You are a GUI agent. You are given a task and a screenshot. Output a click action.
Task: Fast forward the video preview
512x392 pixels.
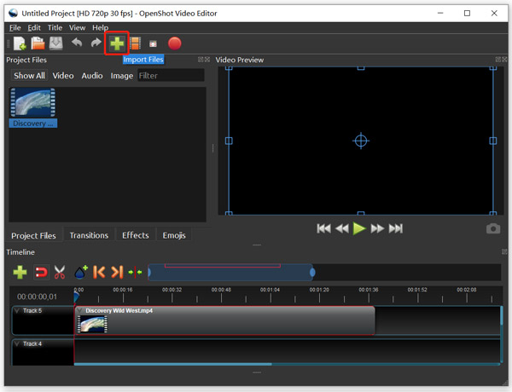tap(377, 228)
